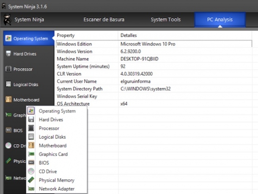Choose Operating System in popup menu
The width and height of the screenshot is (258, 194).
[57, 111]
